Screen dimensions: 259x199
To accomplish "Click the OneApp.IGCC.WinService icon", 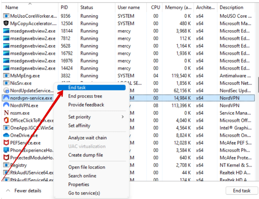I will 6,127.
